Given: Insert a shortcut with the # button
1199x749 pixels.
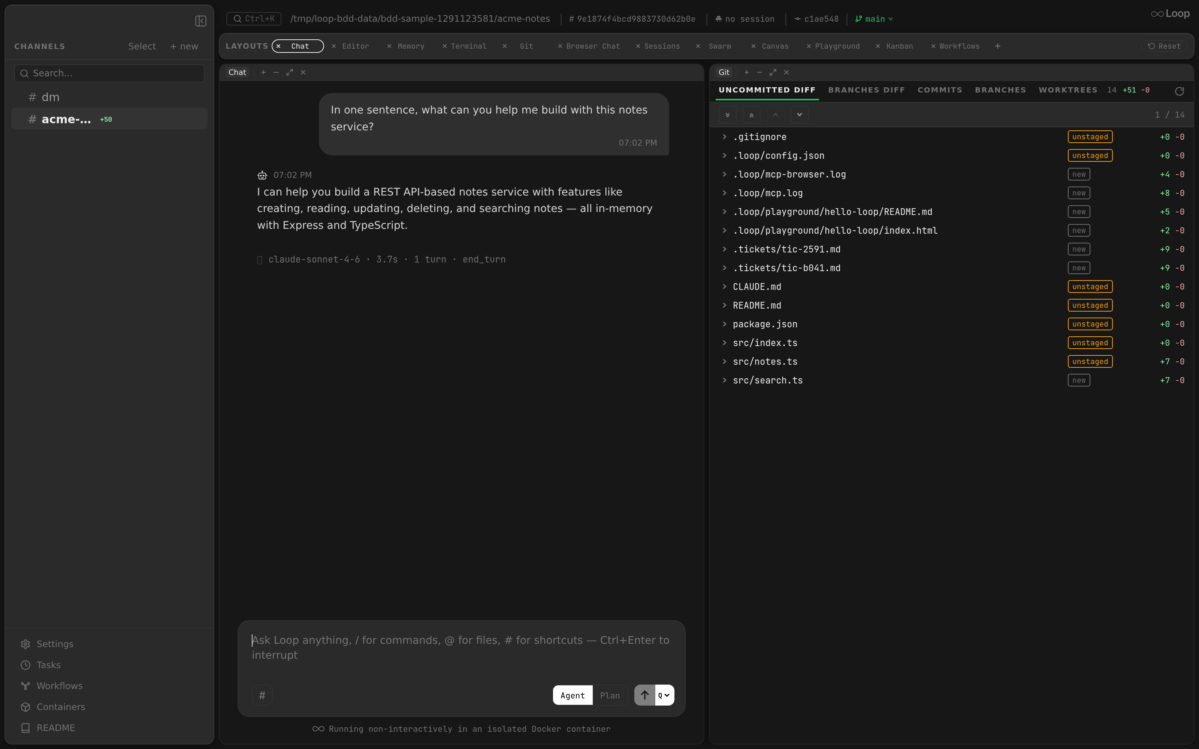Looking at the screenshot, I should (x=262, y=695).
